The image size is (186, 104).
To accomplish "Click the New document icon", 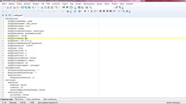I will (3, 8).
